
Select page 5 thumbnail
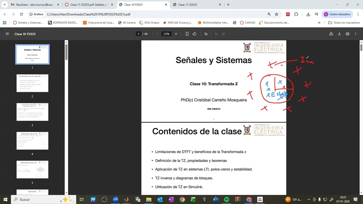32,169
